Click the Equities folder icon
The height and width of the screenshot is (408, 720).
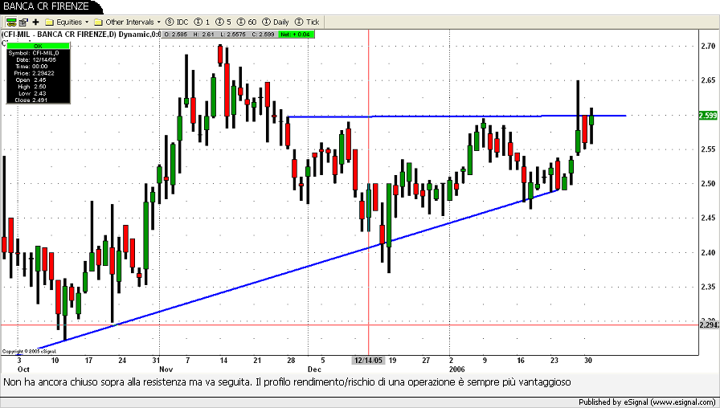click(49, 21)
